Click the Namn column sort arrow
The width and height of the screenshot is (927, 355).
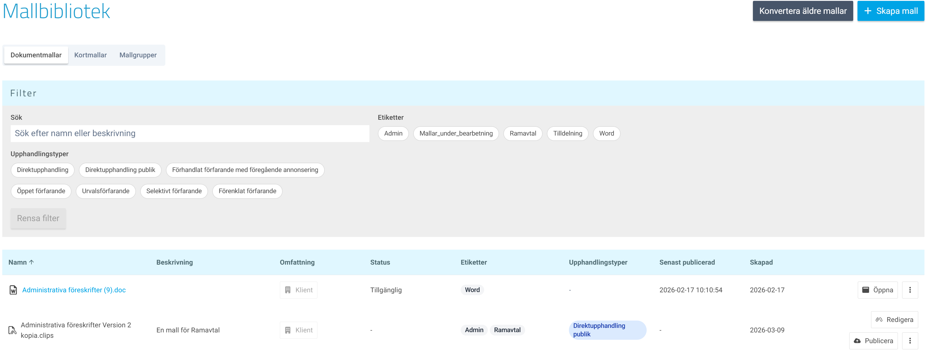(x=32, y=262)
